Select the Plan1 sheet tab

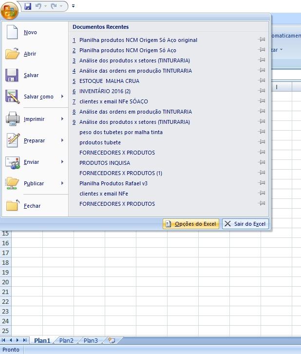click(x=42, y=340)
